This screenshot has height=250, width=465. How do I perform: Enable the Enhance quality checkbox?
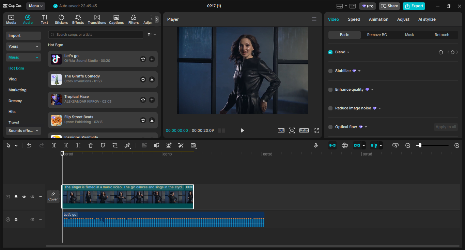[x=330, y=89]
